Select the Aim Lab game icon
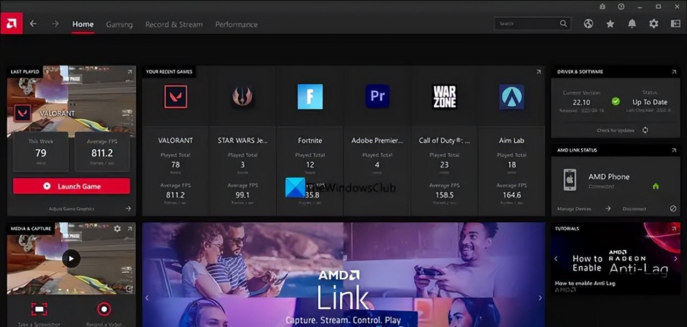Screen dimensions: 687x327 pyautogui.click(x=511, y=97)
